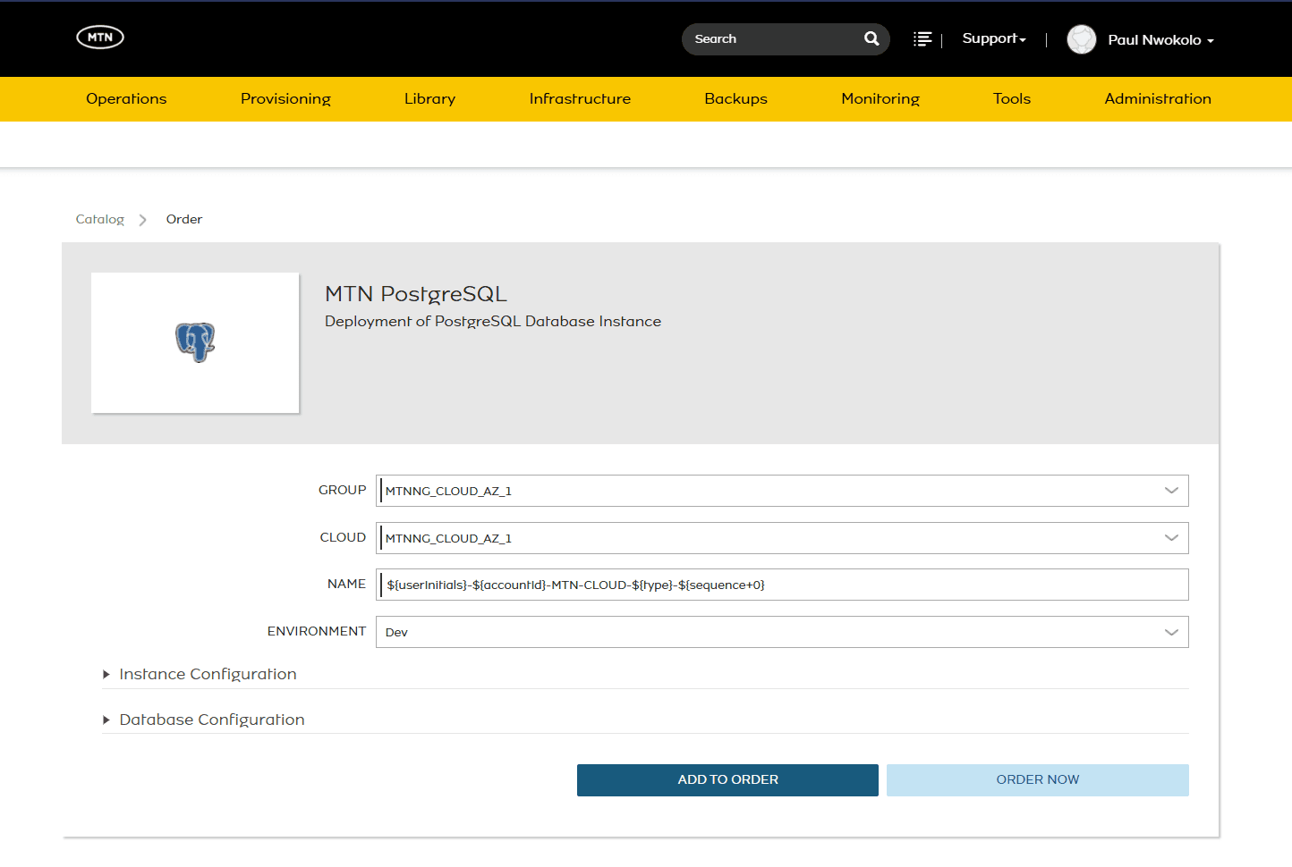The height and width of the screenshot is (867, 1292).
Task: Open the Paul Nwokolo user menu
Action: click(x=1160, y=40)
